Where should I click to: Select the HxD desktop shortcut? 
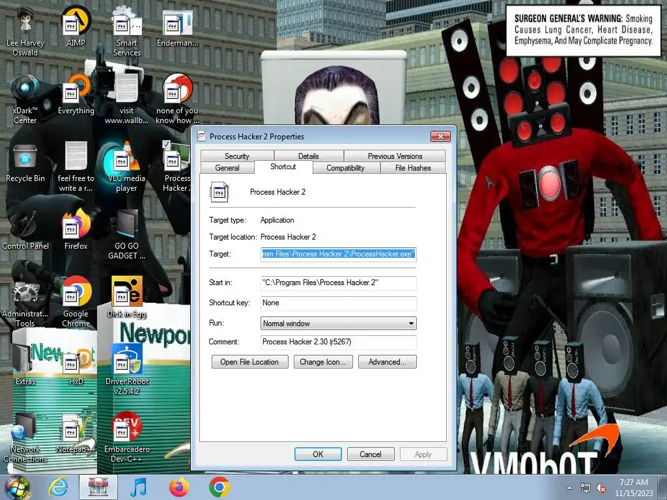(x=76, y=365)
